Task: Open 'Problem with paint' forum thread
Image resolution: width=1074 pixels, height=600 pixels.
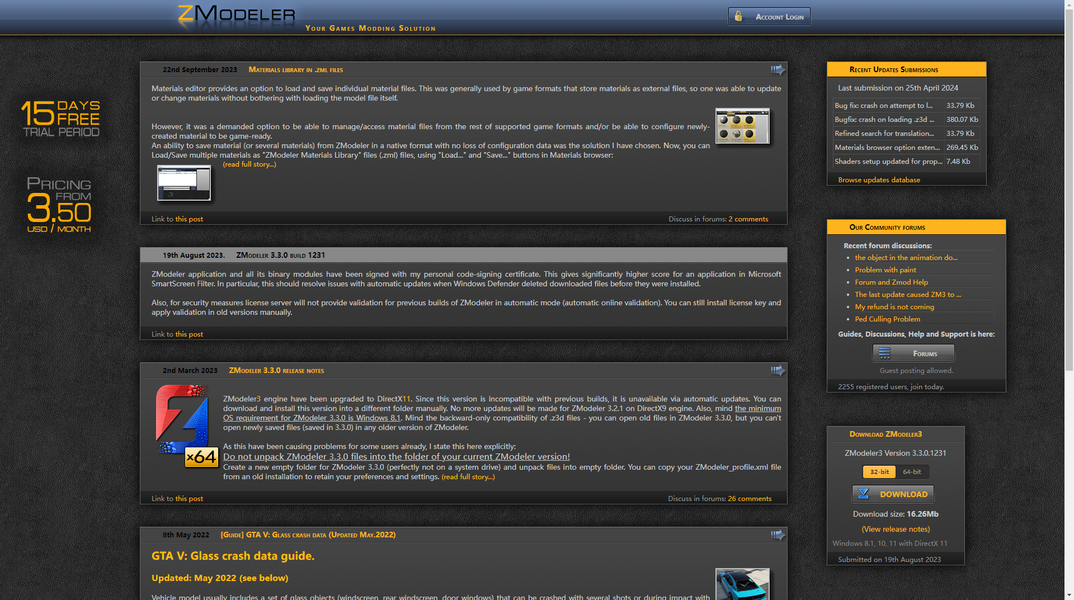Action: (x=885, y=270)
